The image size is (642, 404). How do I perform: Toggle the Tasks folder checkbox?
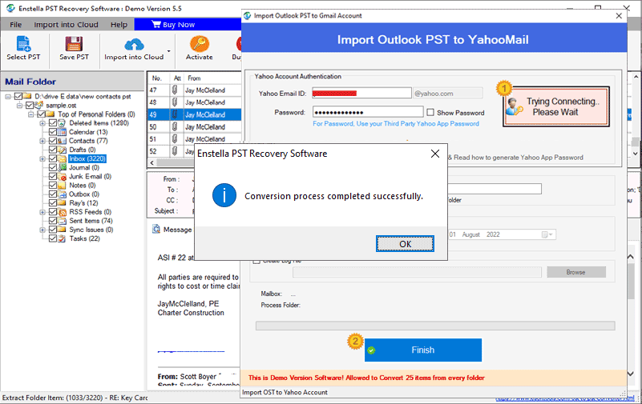(x=53, y=238)
